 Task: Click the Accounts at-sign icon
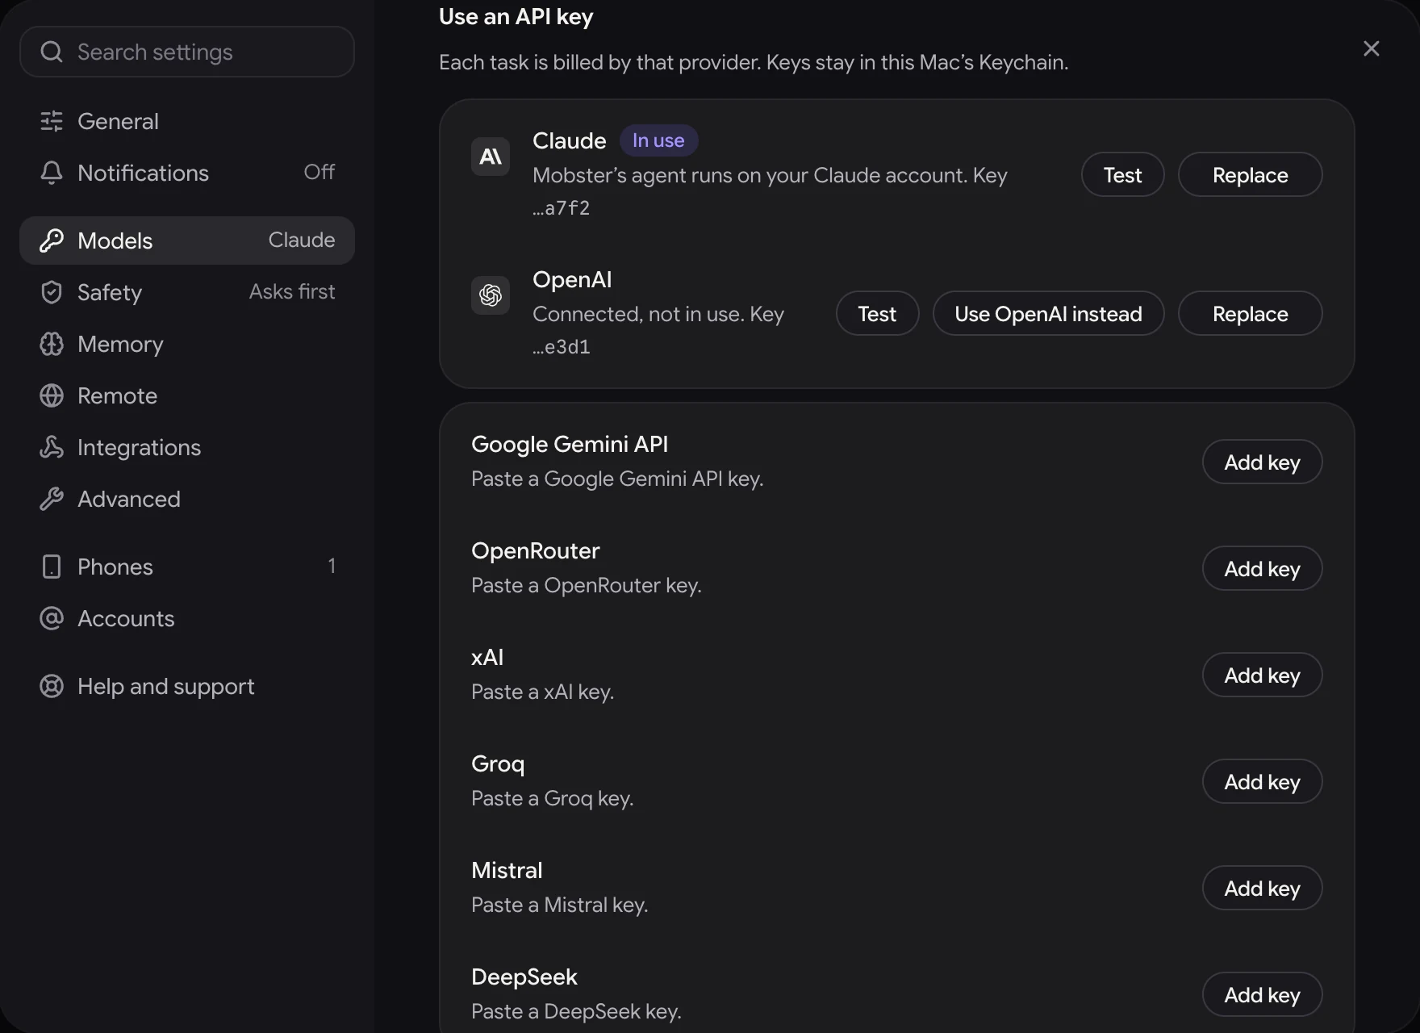52,618
